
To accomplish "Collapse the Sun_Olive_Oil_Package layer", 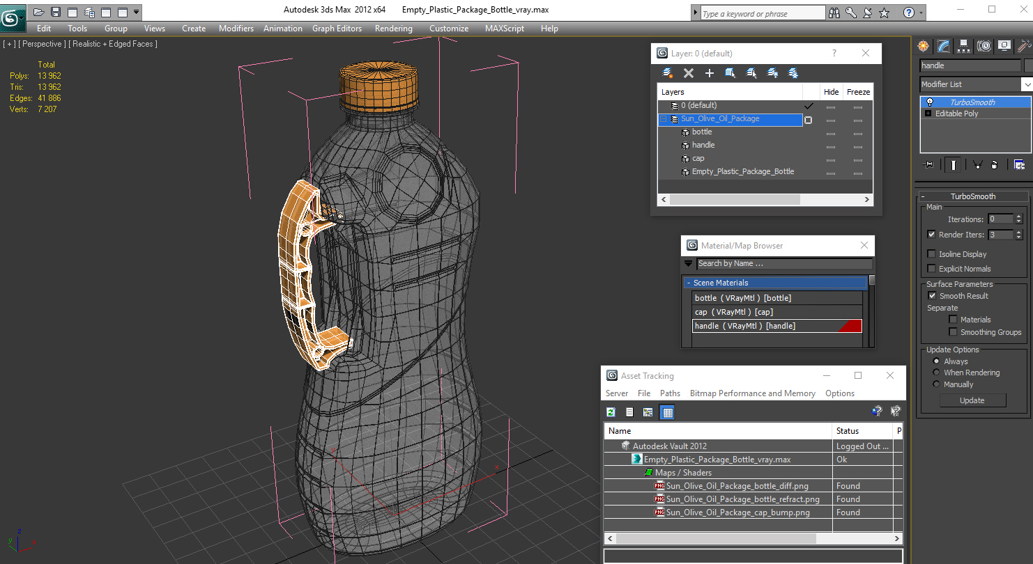I will coord(663,119).
